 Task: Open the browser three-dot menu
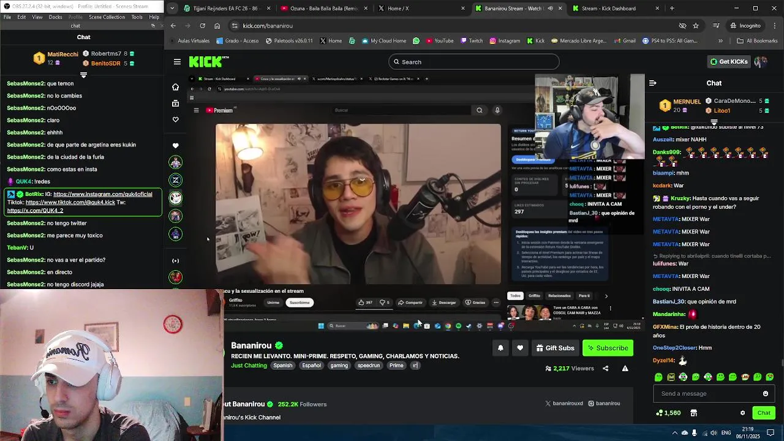coord(774,26)
